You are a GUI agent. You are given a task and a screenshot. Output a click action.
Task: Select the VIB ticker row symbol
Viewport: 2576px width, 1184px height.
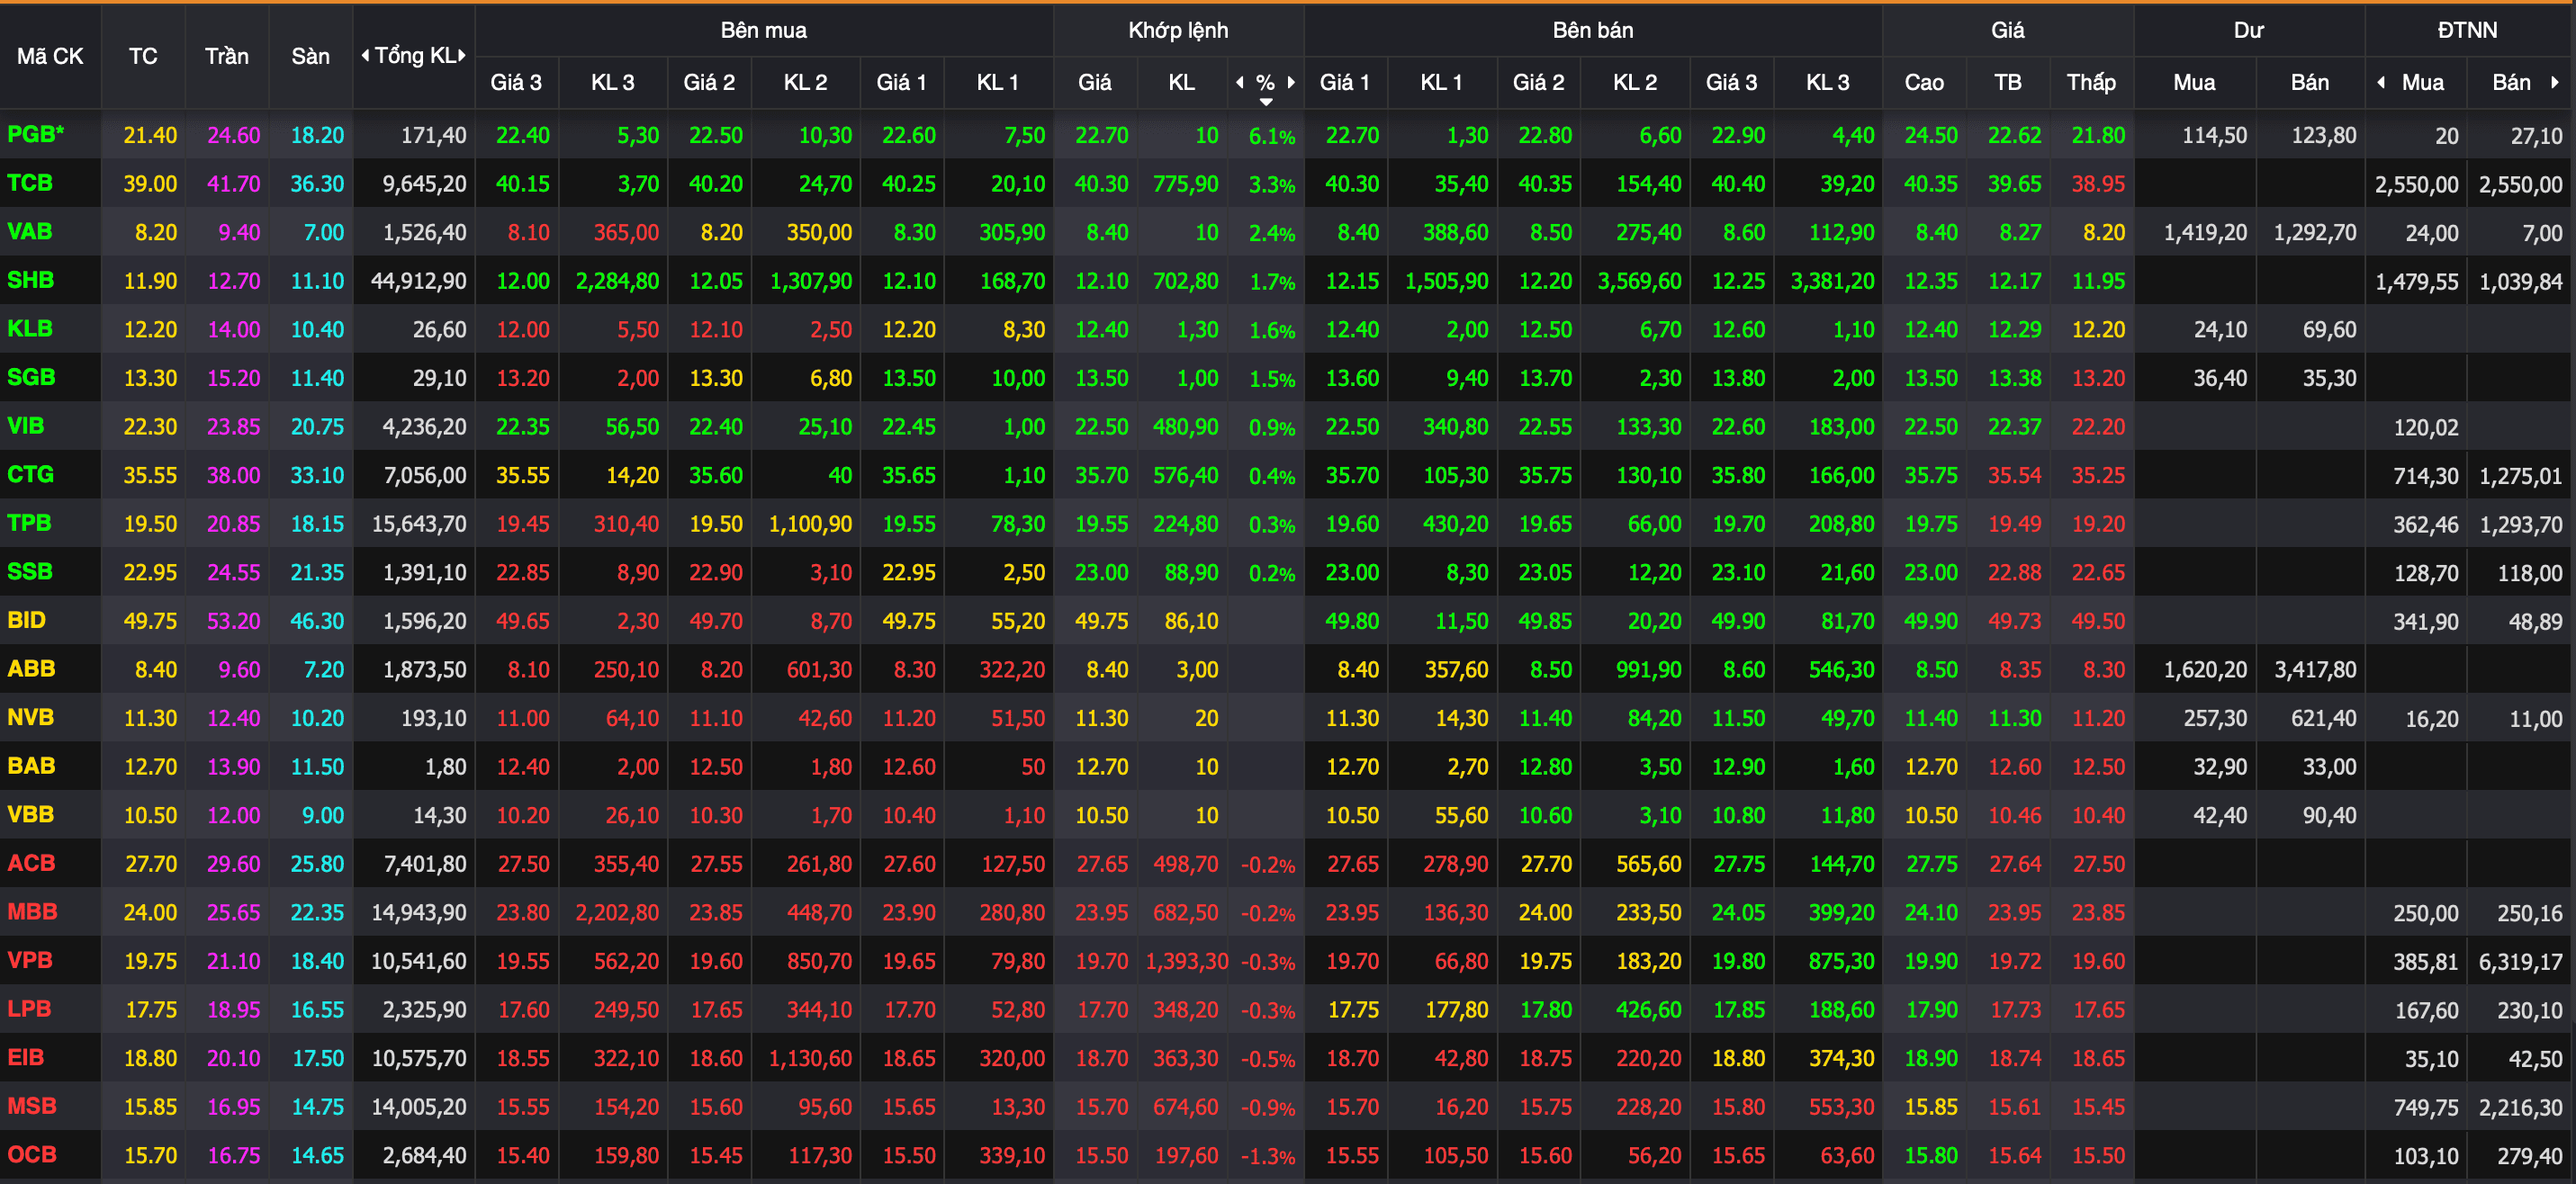pyautogui.click(x=26, y=425)
